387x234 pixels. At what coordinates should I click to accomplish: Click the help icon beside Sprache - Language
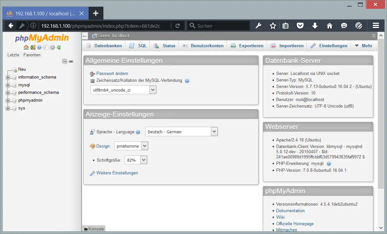[x=138, y=132]
